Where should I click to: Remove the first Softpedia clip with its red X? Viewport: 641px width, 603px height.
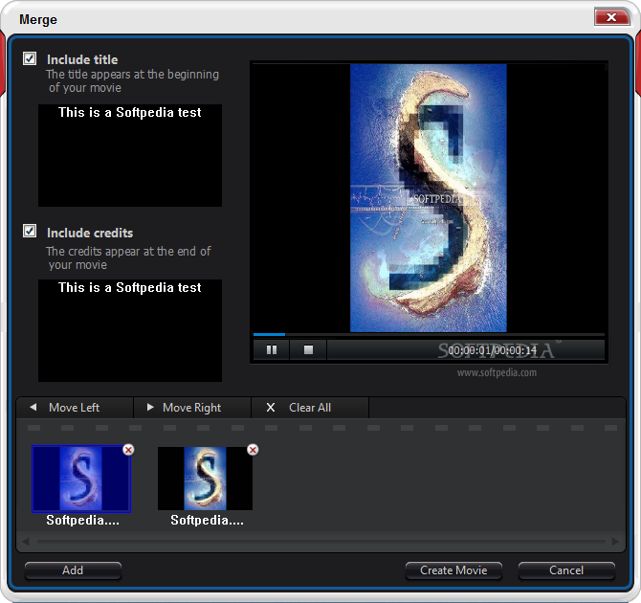point(128,450)
